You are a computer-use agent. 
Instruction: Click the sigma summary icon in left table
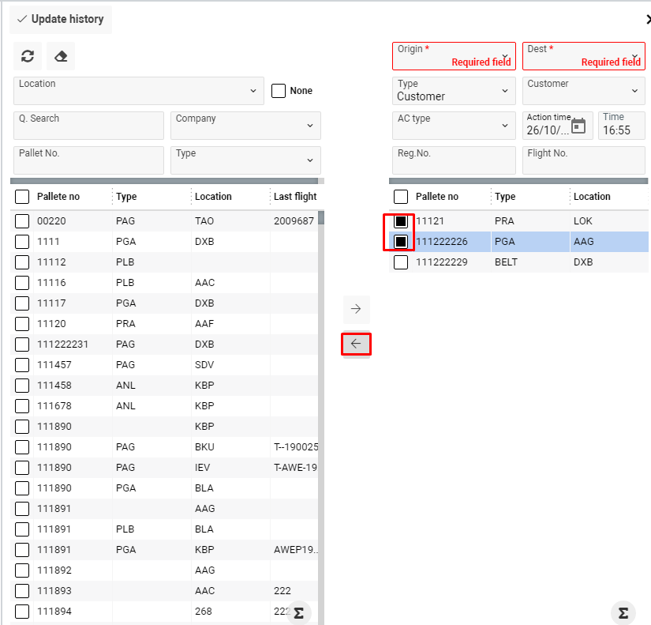(298, 613)
